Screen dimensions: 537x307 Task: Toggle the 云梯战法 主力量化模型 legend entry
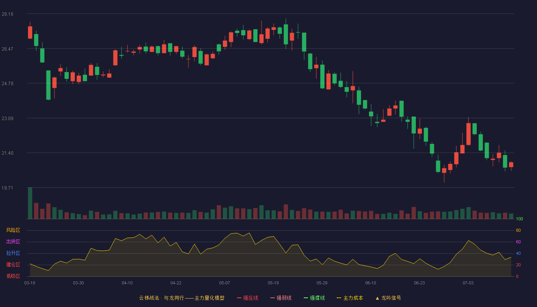(181, 298)
